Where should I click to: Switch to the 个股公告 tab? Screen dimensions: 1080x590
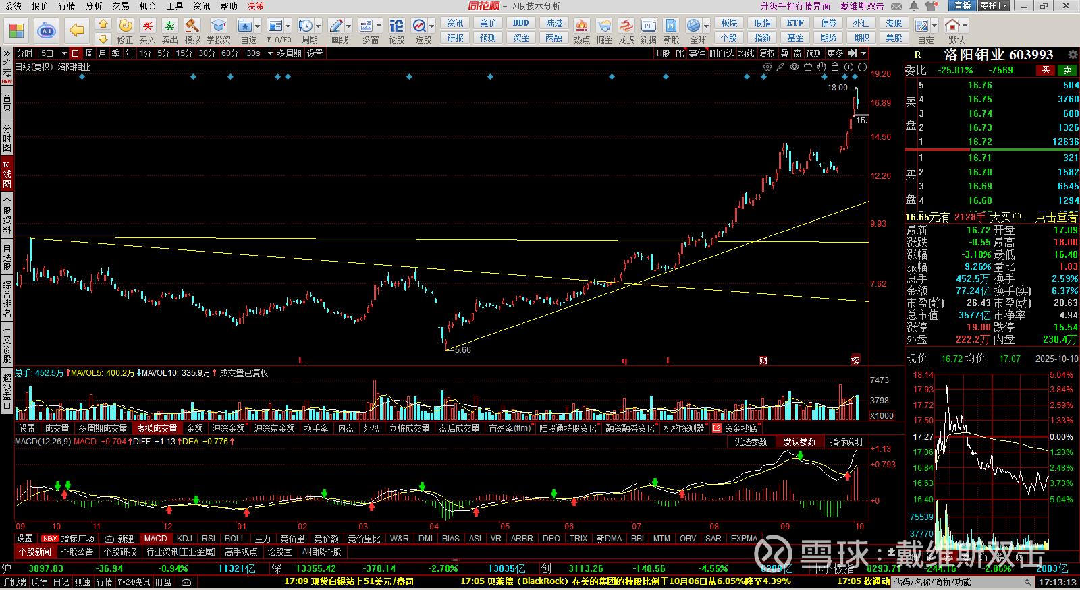point(78,552)
